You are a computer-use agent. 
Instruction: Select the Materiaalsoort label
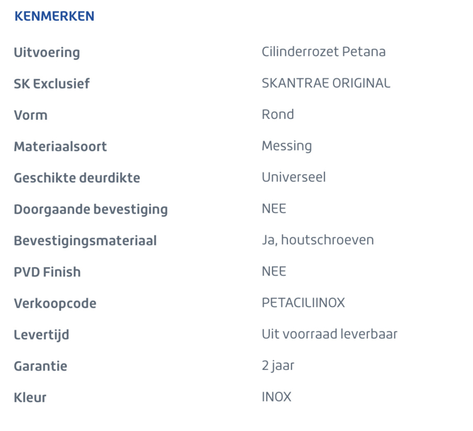60,146
